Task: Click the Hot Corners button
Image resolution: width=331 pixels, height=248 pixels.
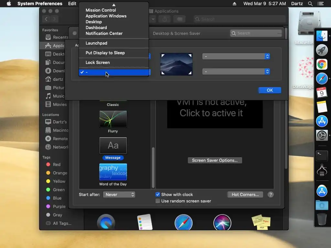Action: coord(245,194)
